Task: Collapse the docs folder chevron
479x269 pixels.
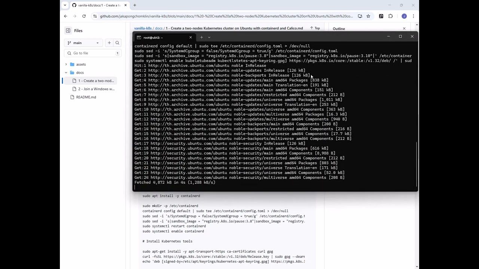Action: click(66, 72)
